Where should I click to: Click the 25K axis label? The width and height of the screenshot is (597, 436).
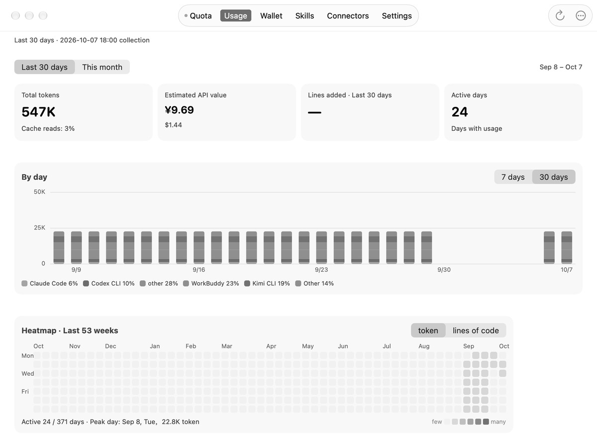(x=39, y=227)
